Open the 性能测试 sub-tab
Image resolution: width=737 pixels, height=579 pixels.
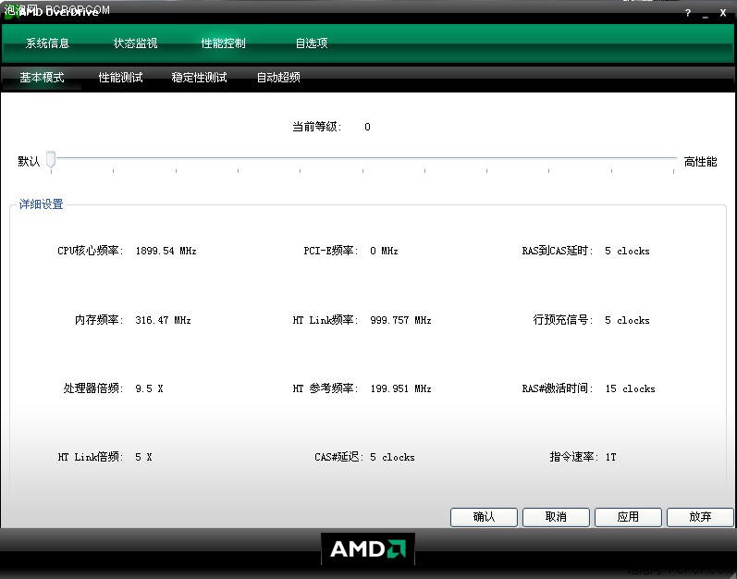[120, 78]
